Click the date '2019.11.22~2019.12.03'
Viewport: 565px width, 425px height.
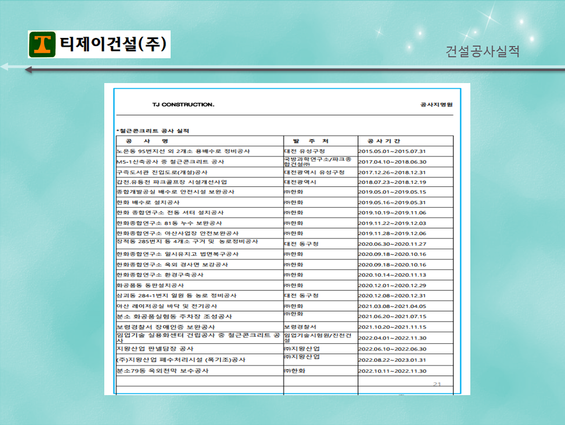(x=392, y=223)
